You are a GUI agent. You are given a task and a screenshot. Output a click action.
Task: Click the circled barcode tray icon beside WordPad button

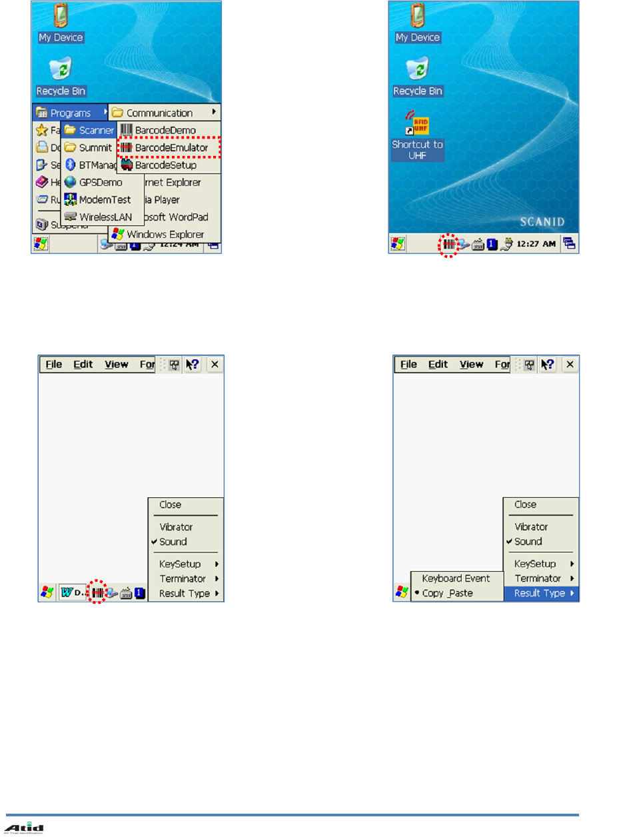click(x=98, y=592)
